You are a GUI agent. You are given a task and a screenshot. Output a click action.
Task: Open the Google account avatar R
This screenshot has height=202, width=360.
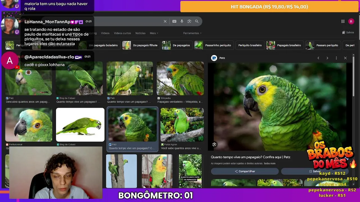[351, 22]
